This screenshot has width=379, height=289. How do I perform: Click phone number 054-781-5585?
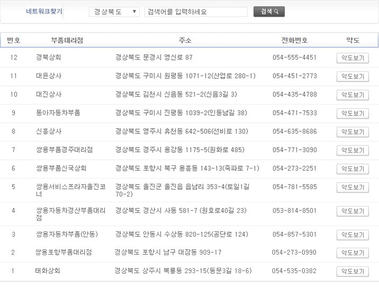(x=294, y=187)
